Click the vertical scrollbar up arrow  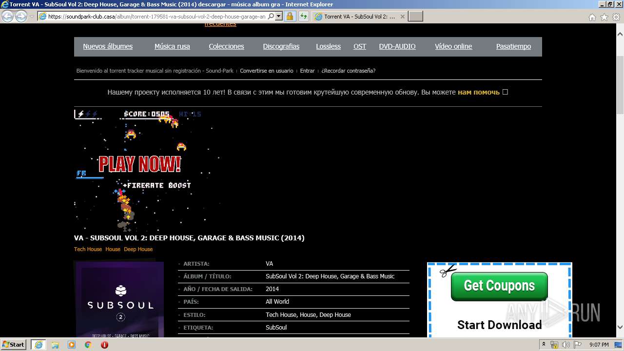pos(620,34)
